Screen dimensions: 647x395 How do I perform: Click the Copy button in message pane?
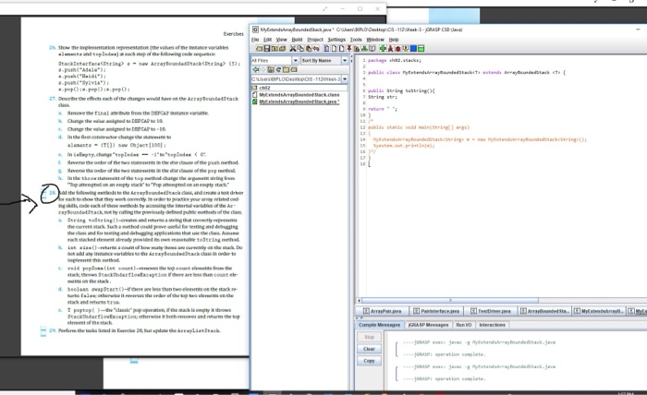[370, 361]
